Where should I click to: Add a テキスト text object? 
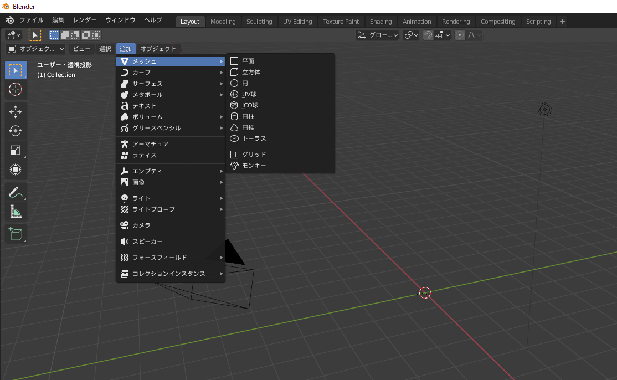171,106
